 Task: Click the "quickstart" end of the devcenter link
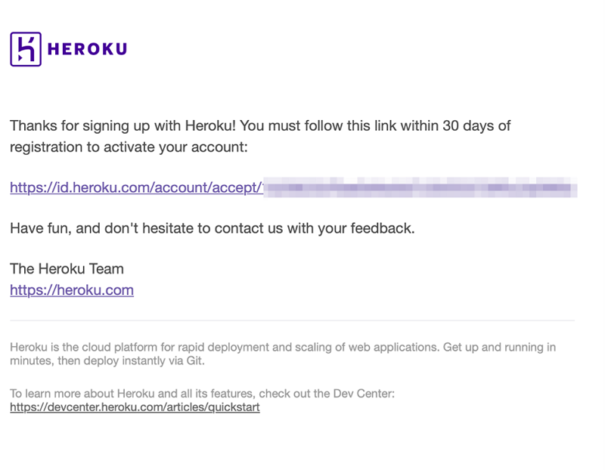pyautogui.click(x=234, y=407)
